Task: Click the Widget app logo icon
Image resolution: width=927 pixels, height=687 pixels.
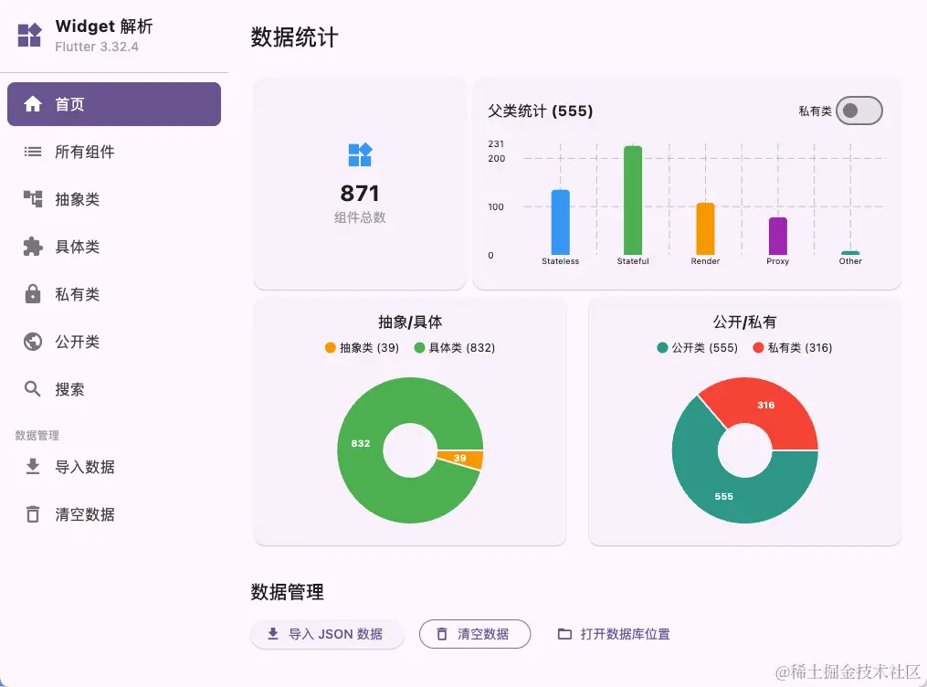Action: coord(29,35)
